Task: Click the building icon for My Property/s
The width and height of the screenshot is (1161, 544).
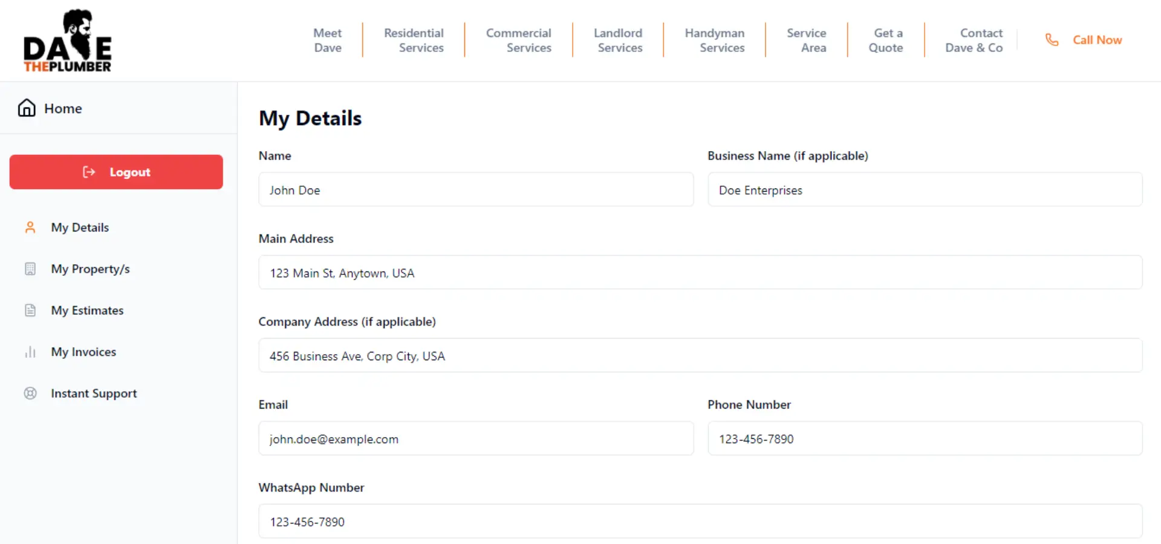Action: (30, 269)
